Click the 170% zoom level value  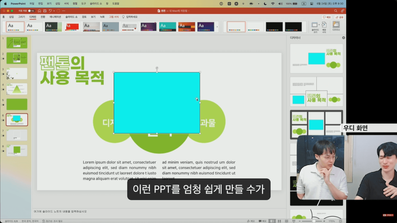tap(332, 221)
